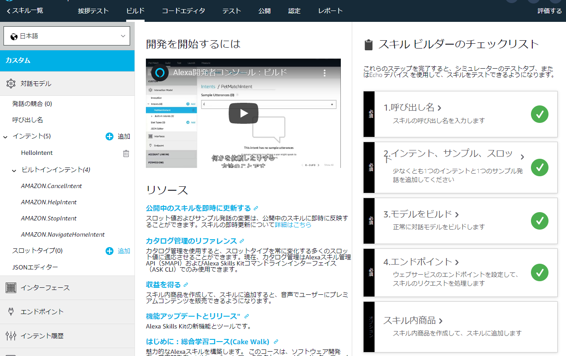Open the コードエディタ tab
Screen dimensions: 566x356
(x=184, y=11)
